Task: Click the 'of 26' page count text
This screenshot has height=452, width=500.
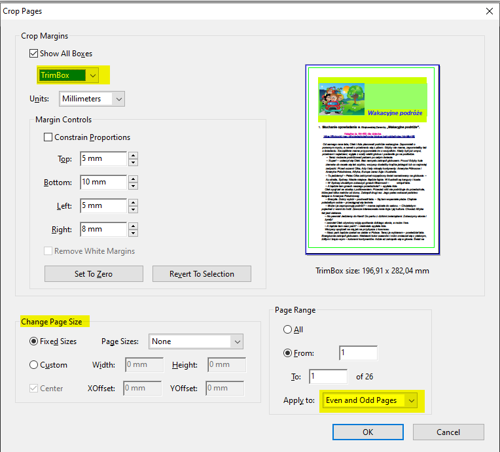Action: 365,377
